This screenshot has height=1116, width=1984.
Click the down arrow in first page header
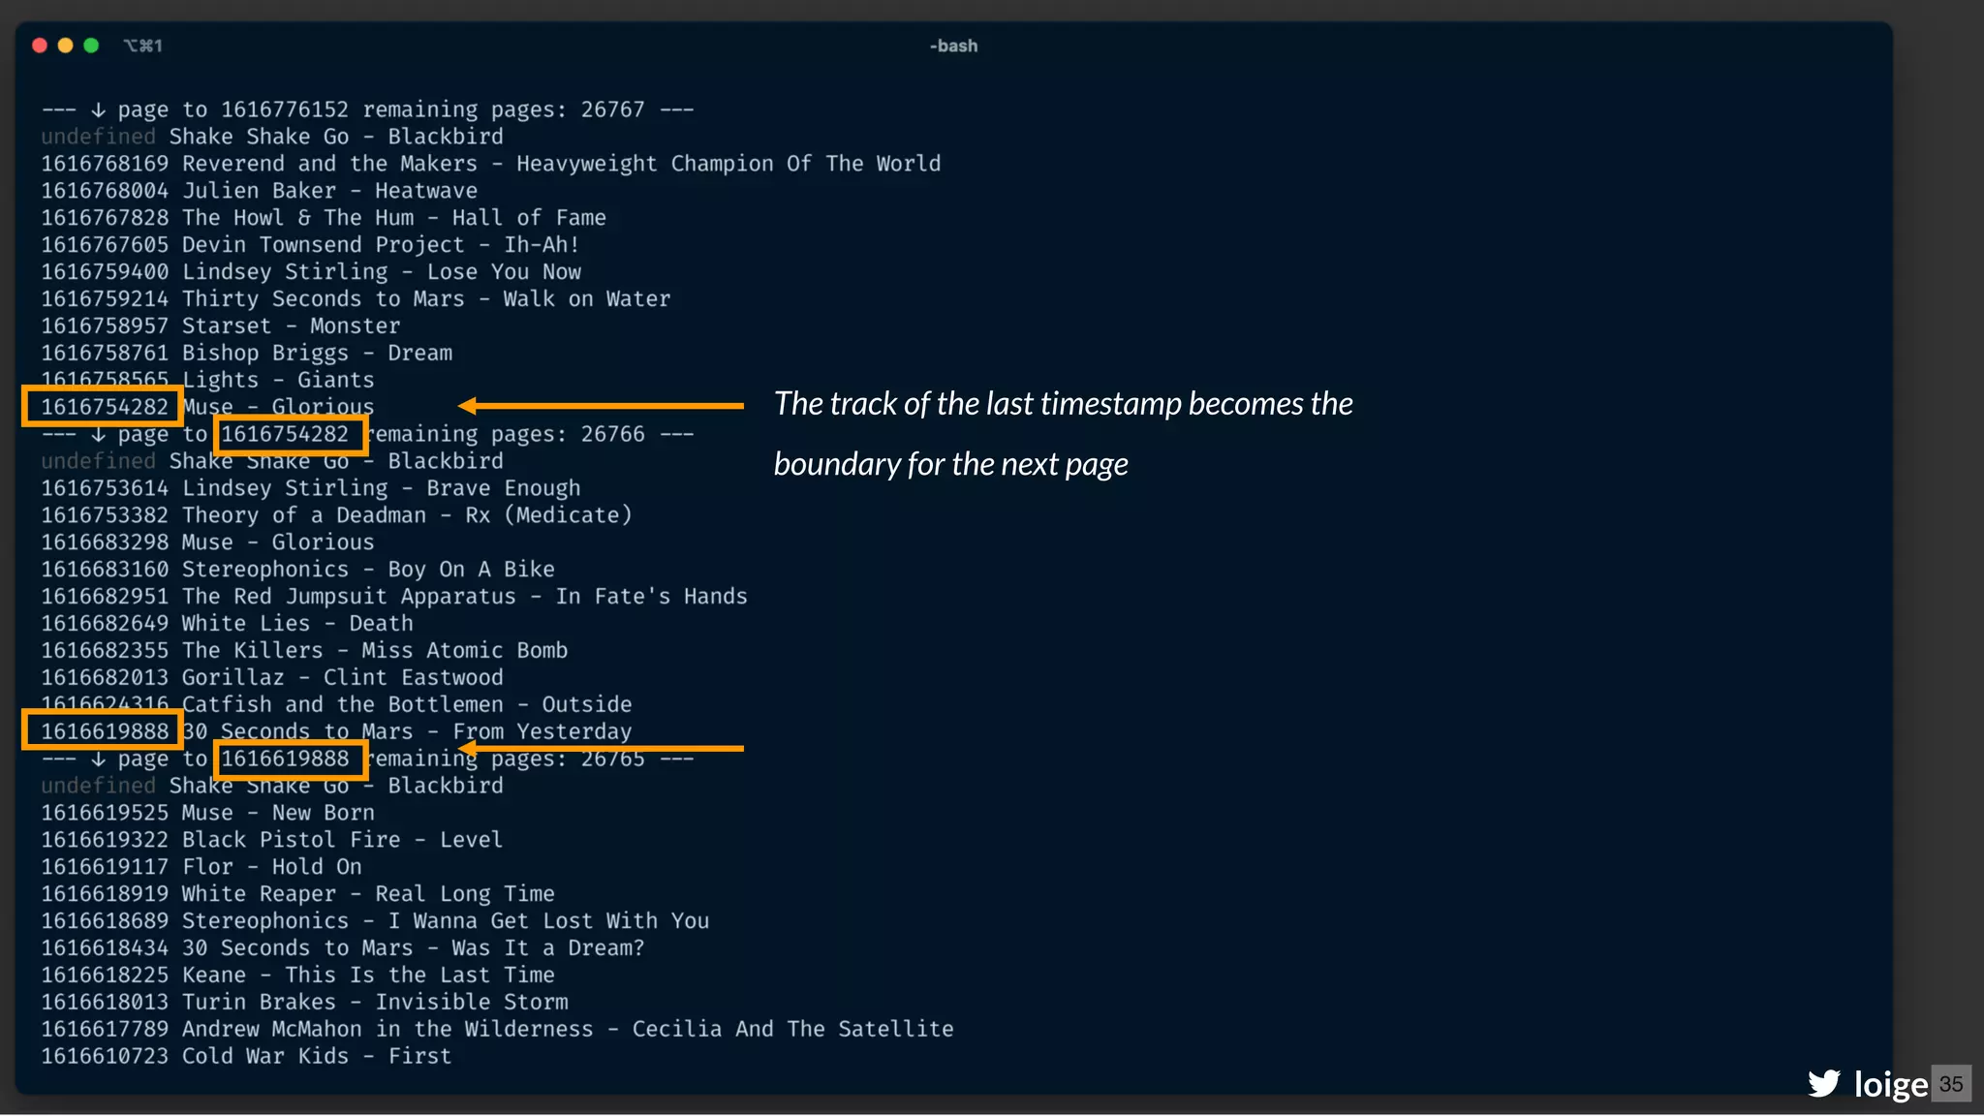coord(98,109)
